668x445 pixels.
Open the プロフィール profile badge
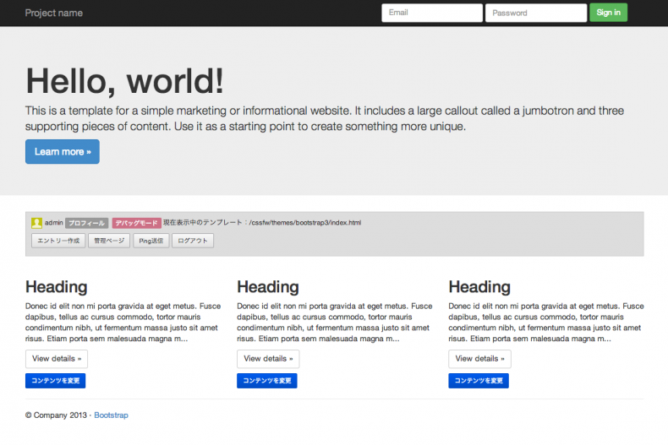[86, 223]
